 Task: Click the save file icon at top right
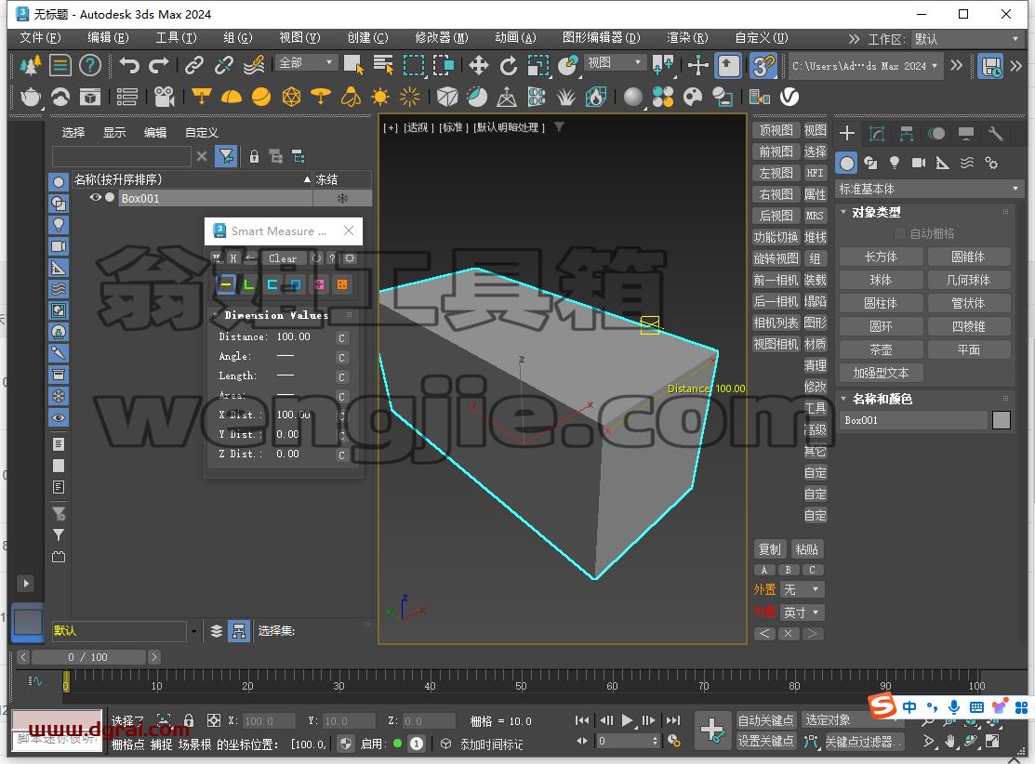[990, 66]
